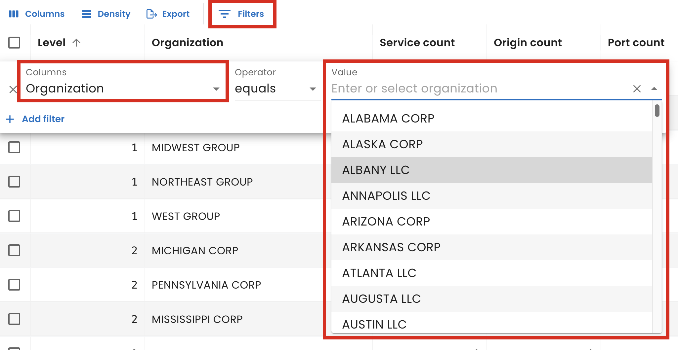678x350 pixels.
Task: Choose ALBANY LLC option
Action: tap(492, 170)
